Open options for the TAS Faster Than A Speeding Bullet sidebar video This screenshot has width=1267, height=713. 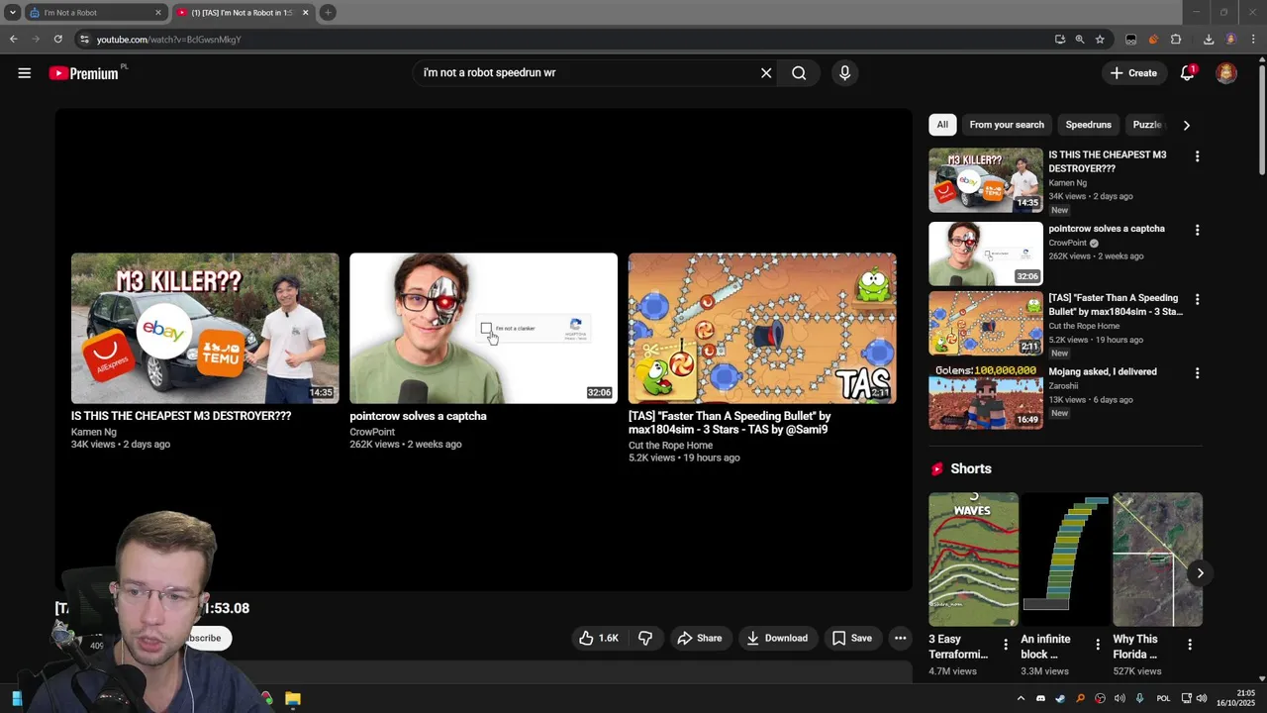1197,299
